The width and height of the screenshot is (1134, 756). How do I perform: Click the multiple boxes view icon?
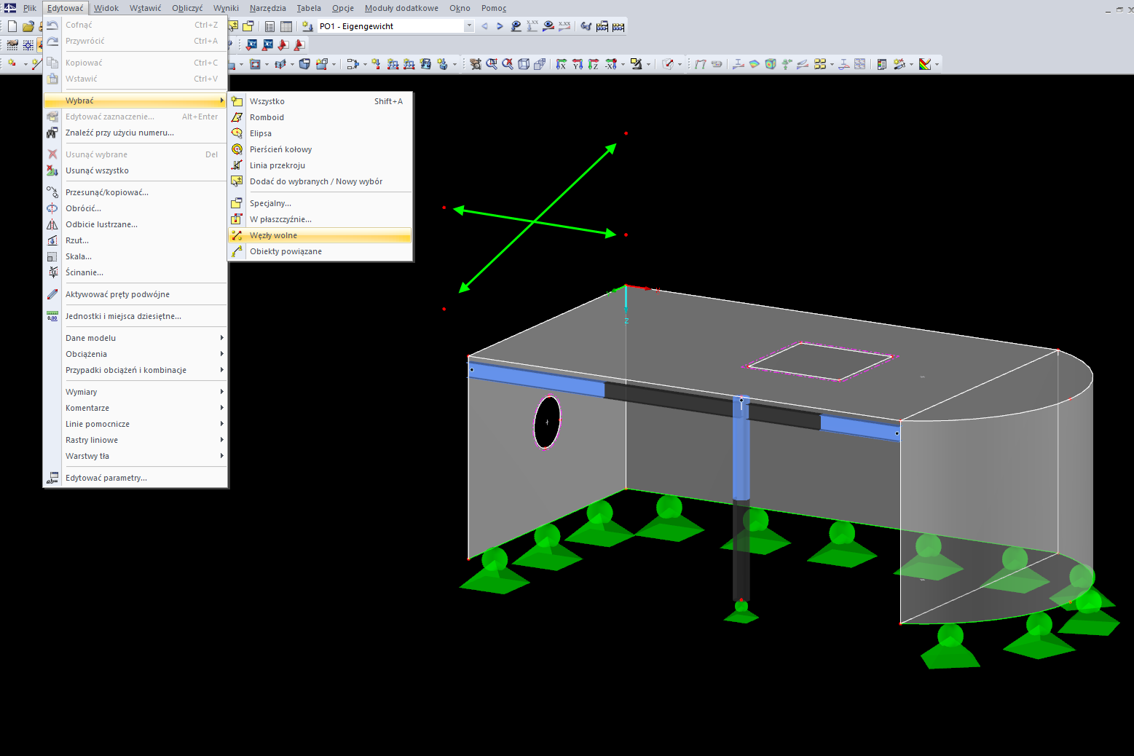540,64
